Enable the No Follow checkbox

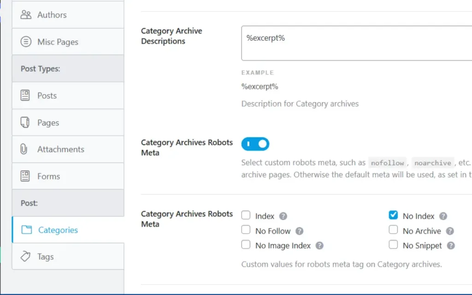click(246, 230)
